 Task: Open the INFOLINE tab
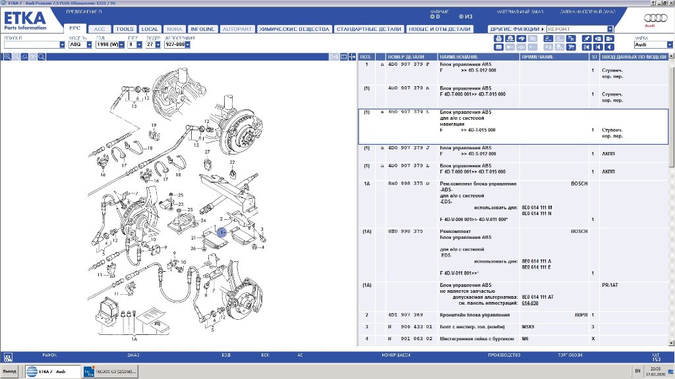point(202,30)
